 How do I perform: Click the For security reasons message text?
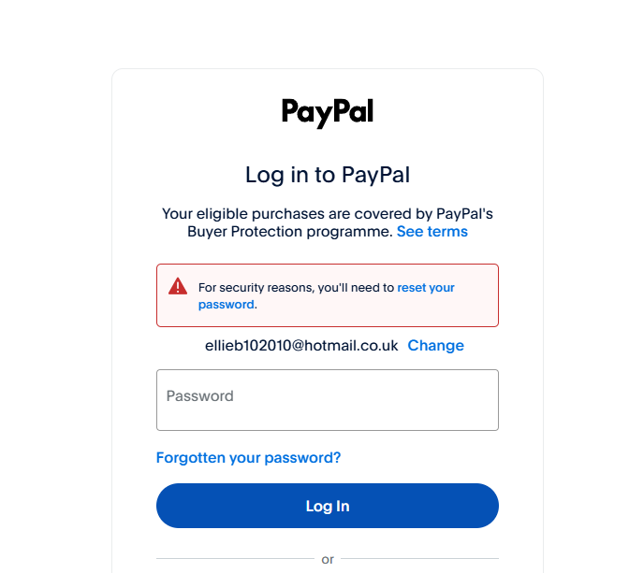(296, 287)
